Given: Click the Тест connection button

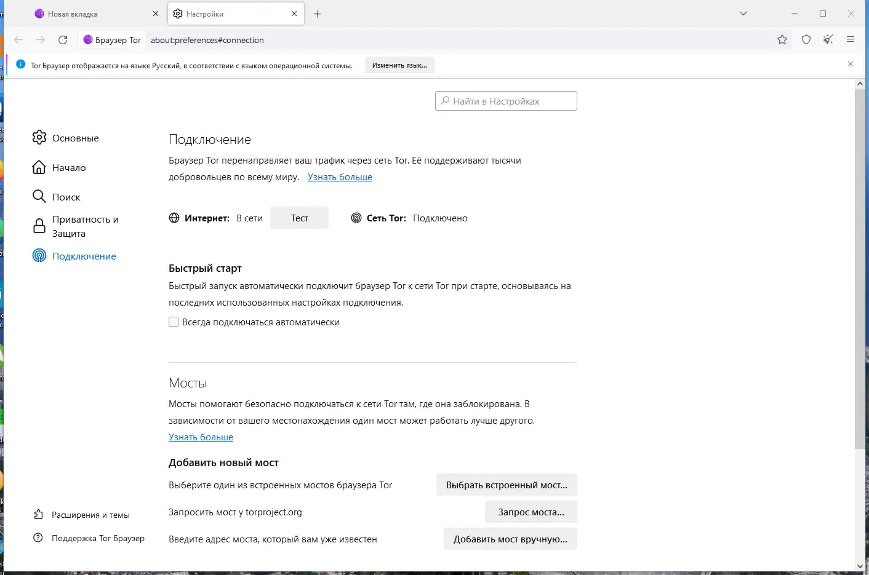Looking at the screenshot, I should (x=300, y=218).
